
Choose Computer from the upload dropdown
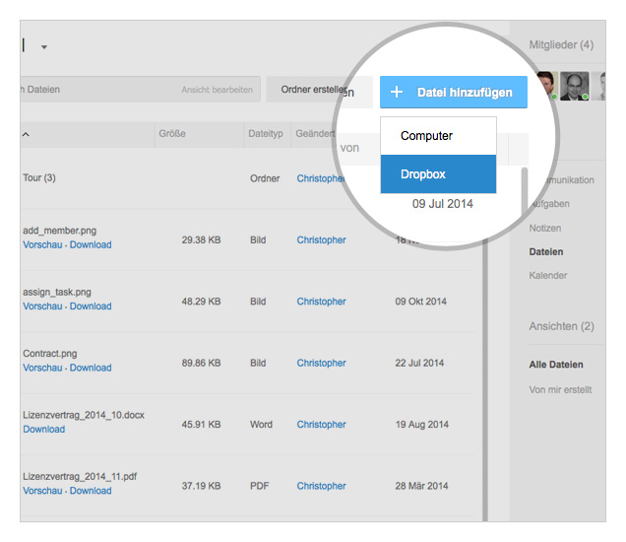coord(438,136)
